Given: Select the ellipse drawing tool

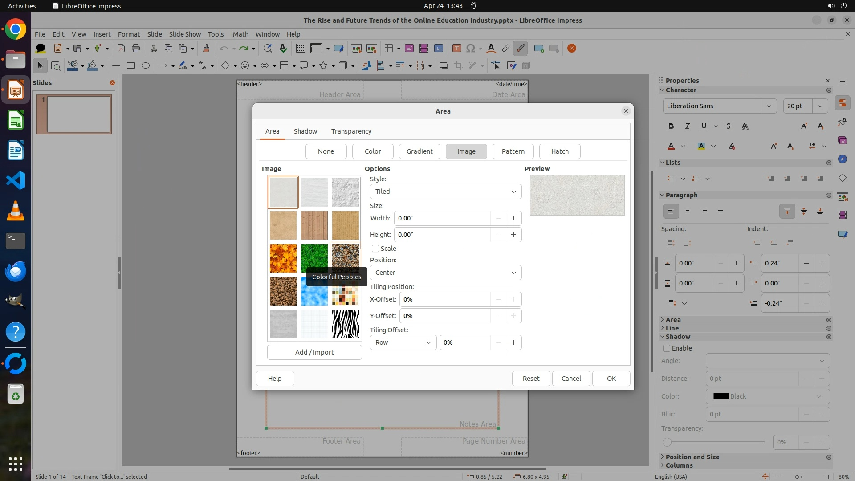Looking at the screenshot, I should click(146, 65).
